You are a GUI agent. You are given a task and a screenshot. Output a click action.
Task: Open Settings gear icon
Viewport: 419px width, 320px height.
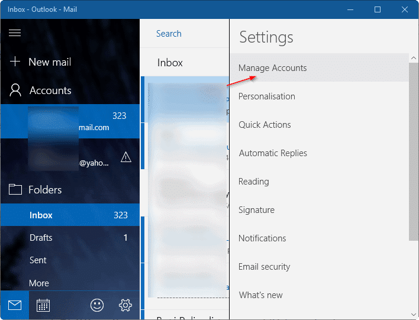pyautogui.click(x=125, y=305)
